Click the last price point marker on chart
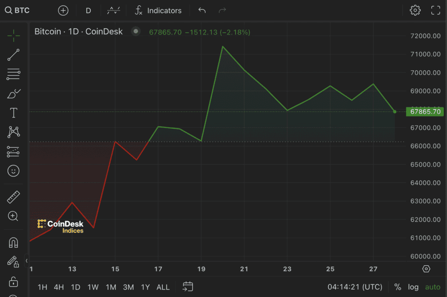The image size is (447, 297). [x=395, y=112]
